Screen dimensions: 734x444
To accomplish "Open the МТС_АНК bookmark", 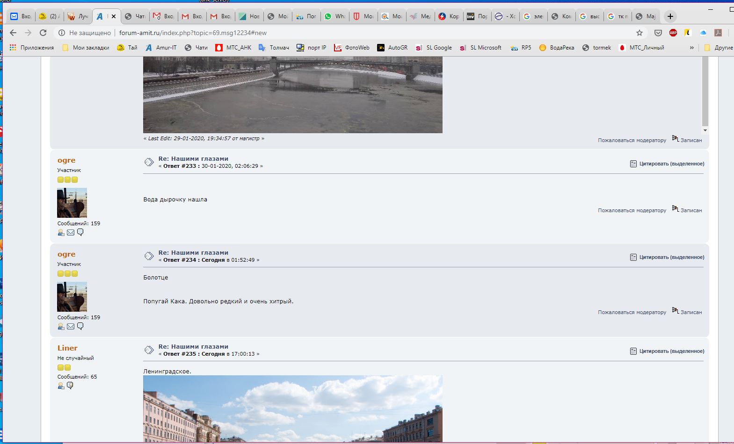I will tap(233, 48).
